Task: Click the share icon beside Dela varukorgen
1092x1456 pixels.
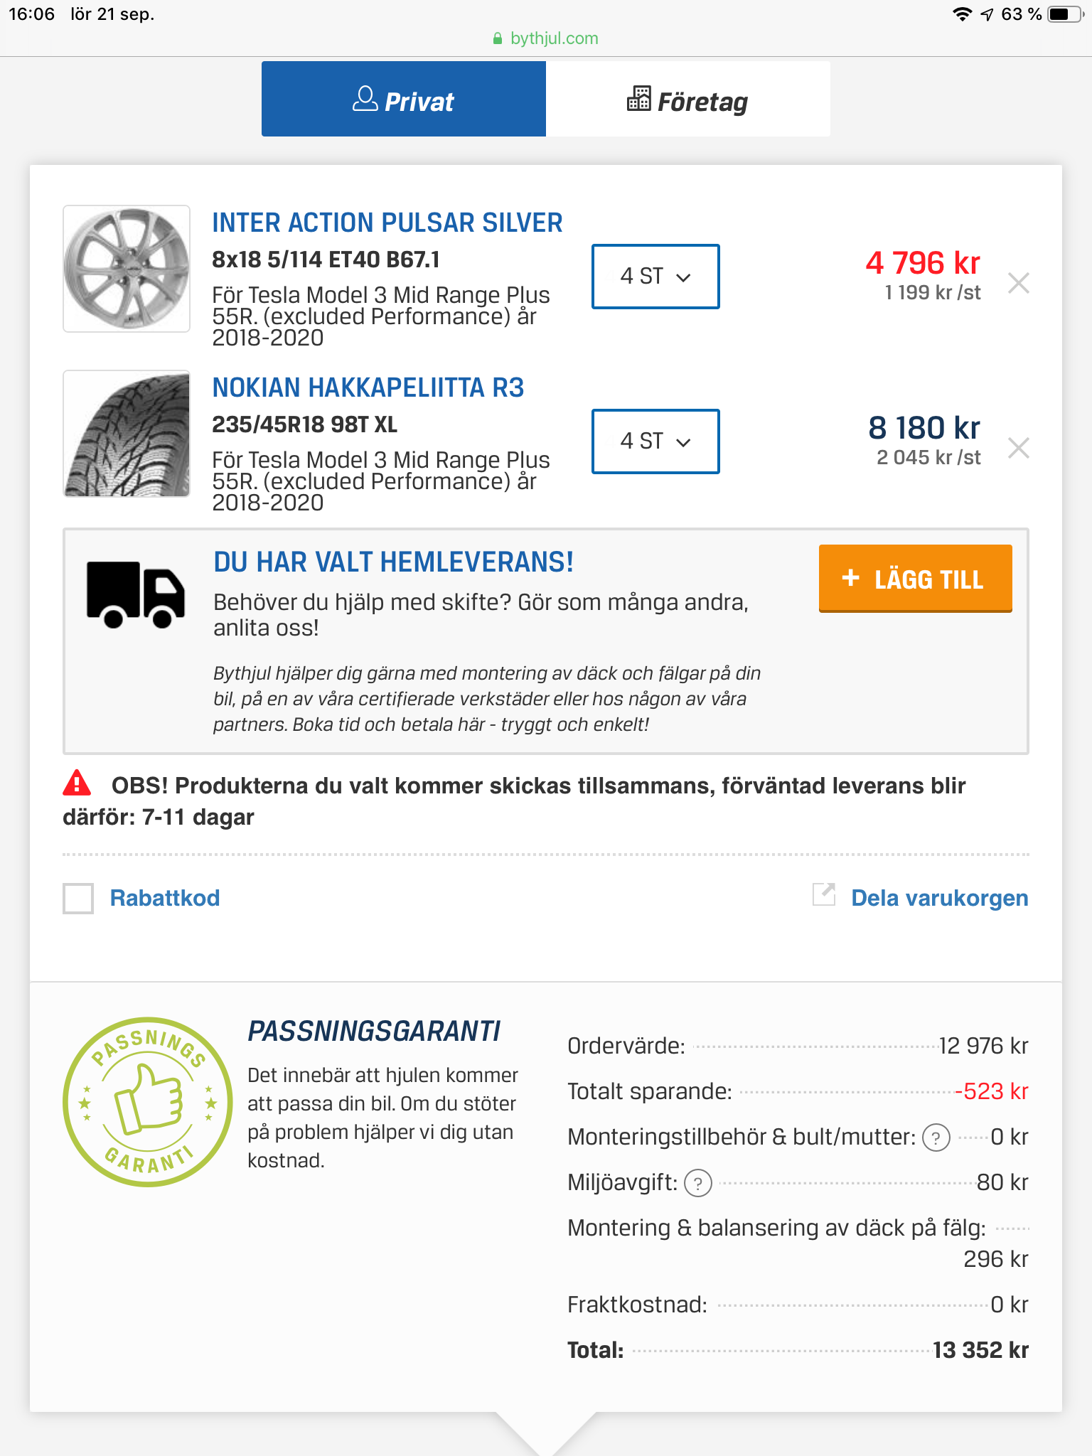Action: click(824, 895)
